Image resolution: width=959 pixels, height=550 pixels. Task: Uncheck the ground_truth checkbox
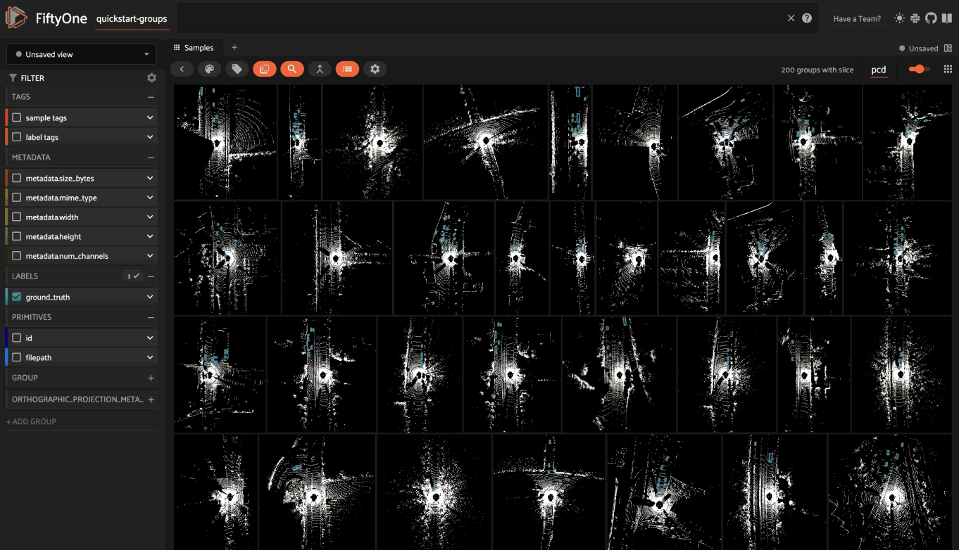pyautogui.click(x=17, y=297)
